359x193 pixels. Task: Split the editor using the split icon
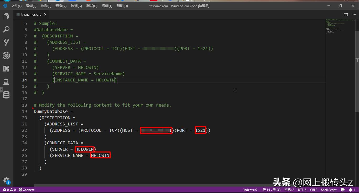[345, 14]
